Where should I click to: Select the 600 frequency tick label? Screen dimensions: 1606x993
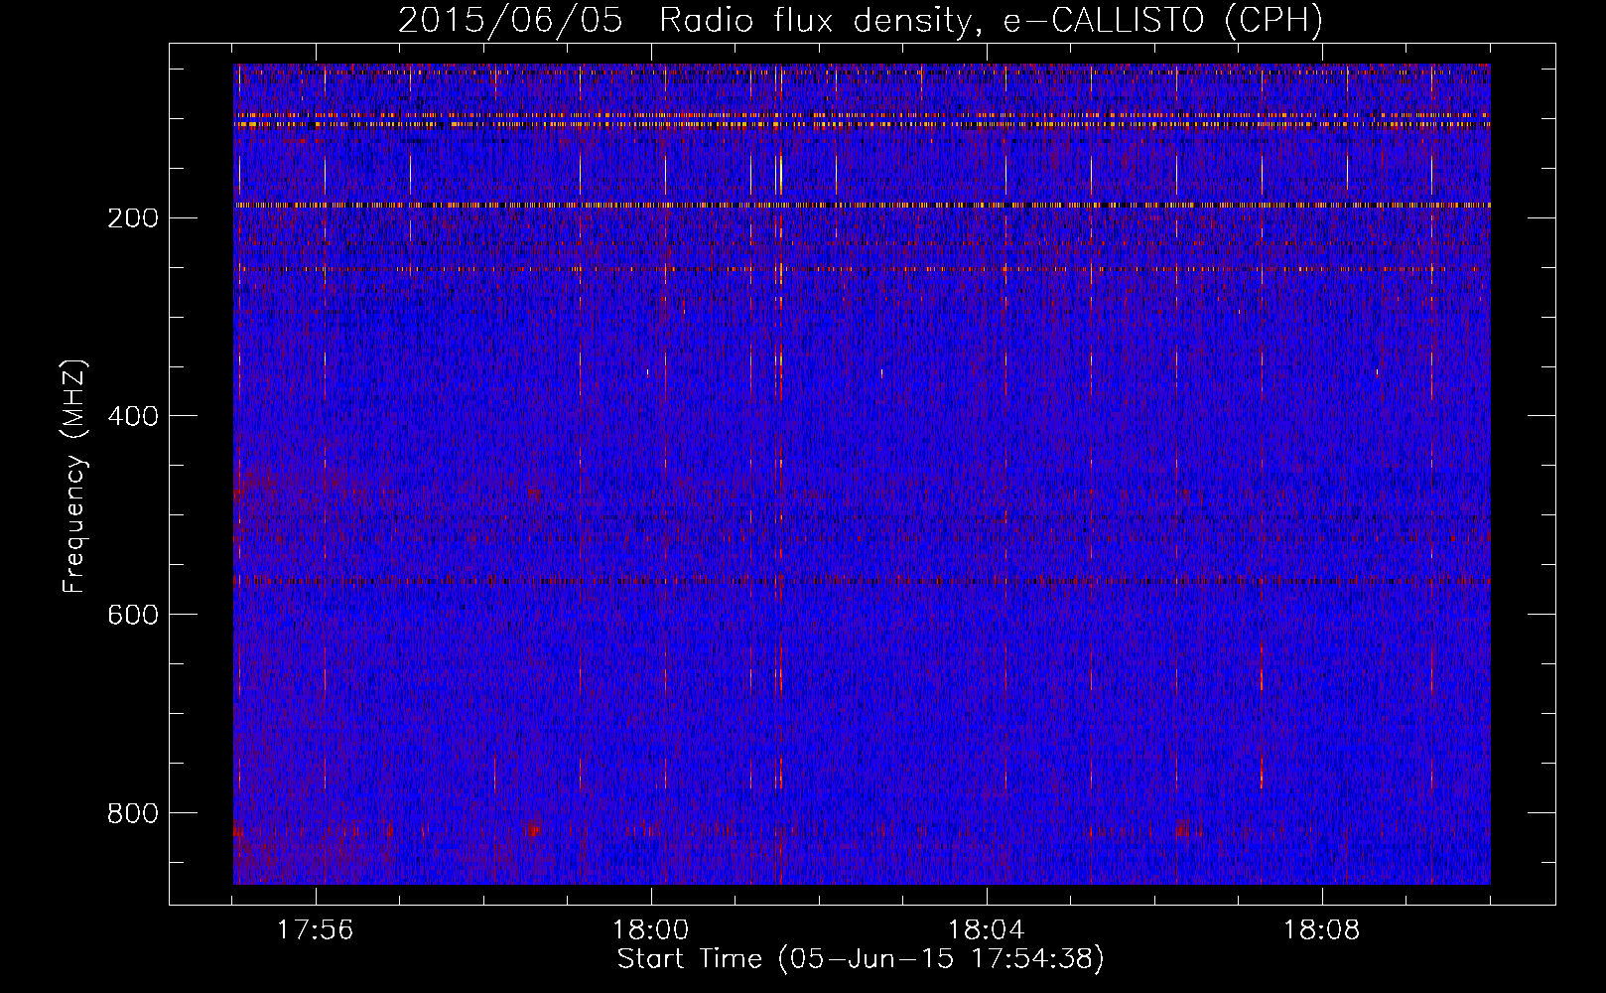[132, 615]
